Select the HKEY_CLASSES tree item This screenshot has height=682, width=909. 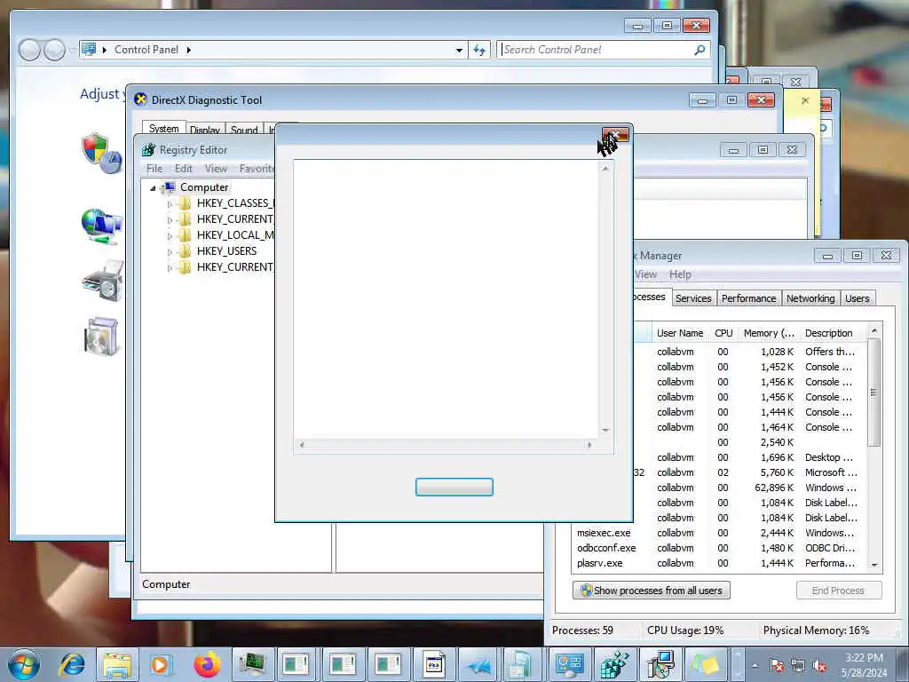click(x=234, y=203)
